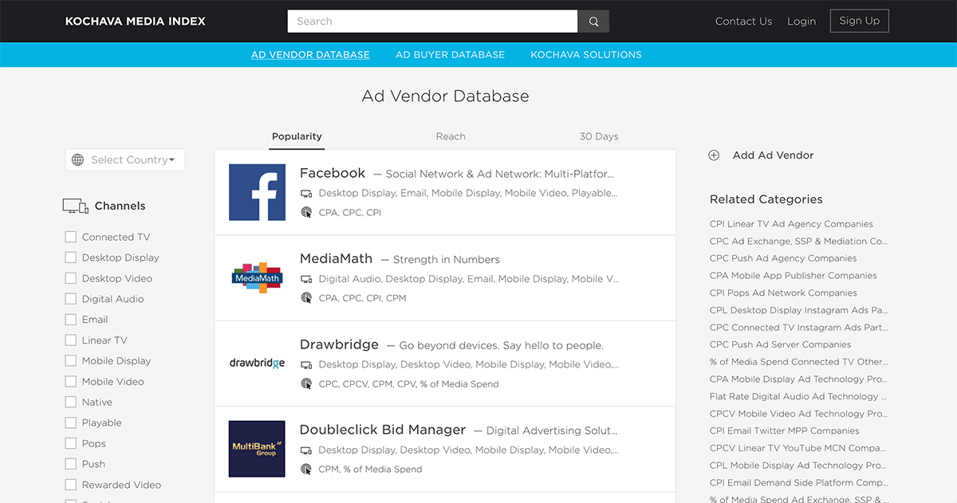Open CPA Mobile App Publisher Companies link
The height and width of the screenshot is (503, 957).
point(793,276)
